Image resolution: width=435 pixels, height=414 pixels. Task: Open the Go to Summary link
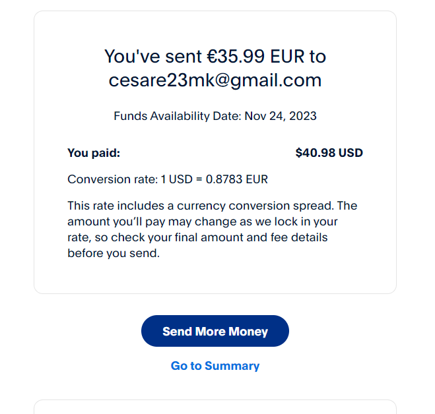click(x=215, y=366)
